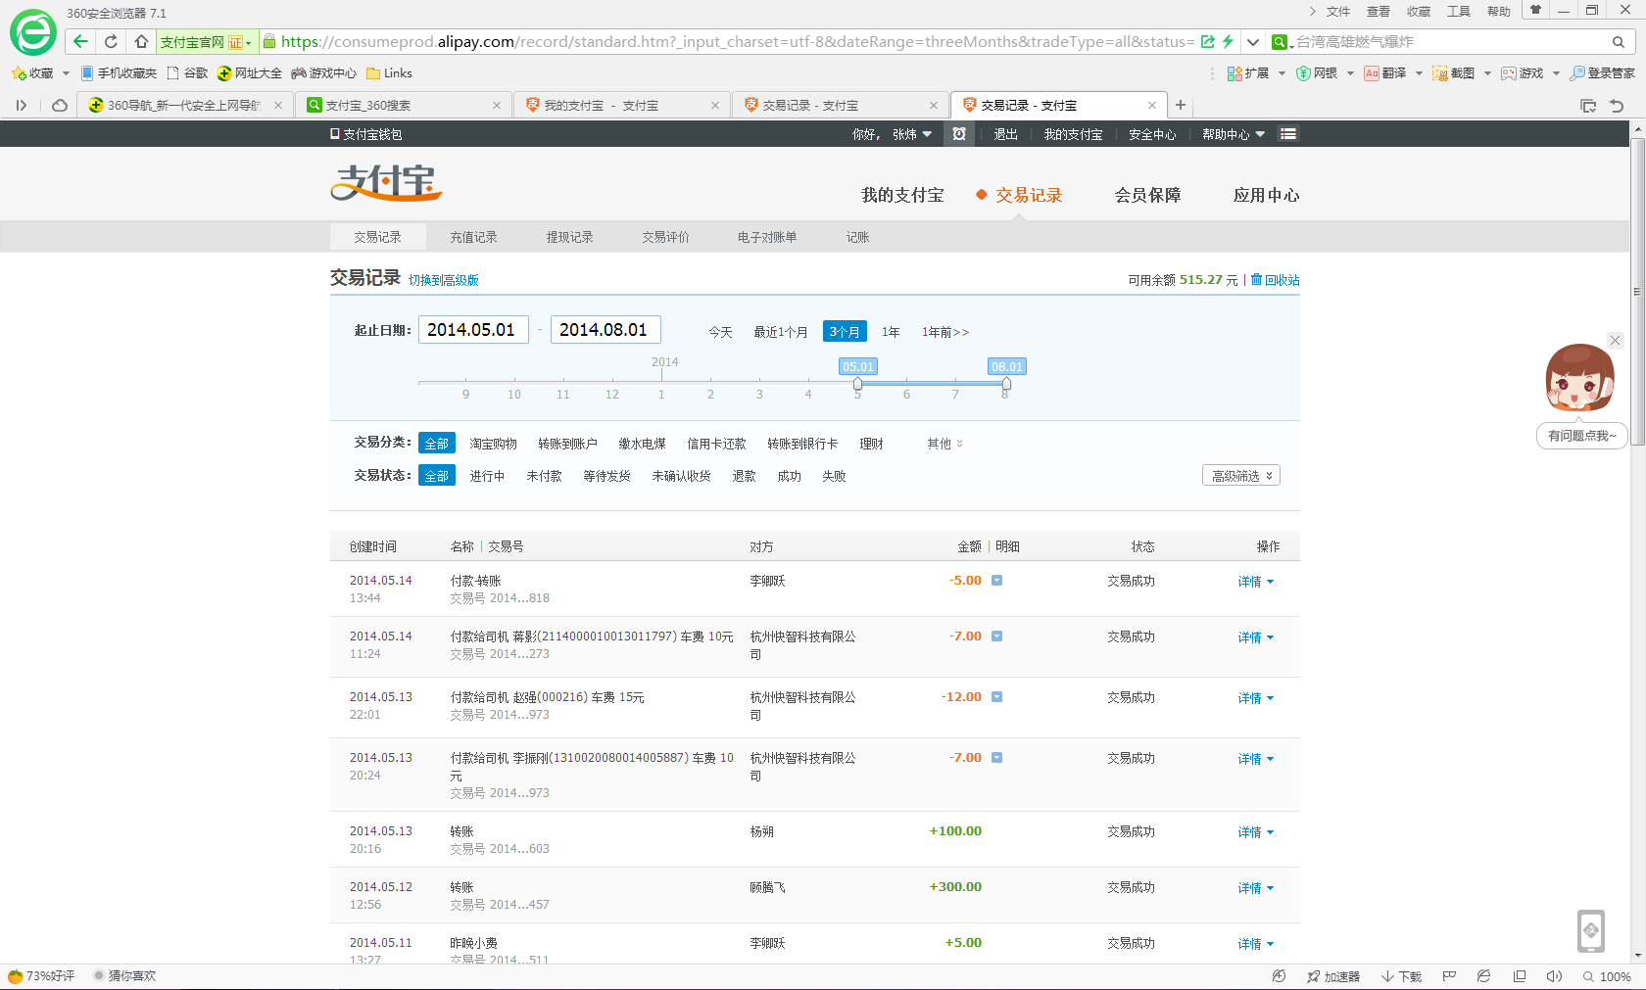
Task: Click the 切换到高级版 link
Action: pyautogui.click(x=443, y=280)
